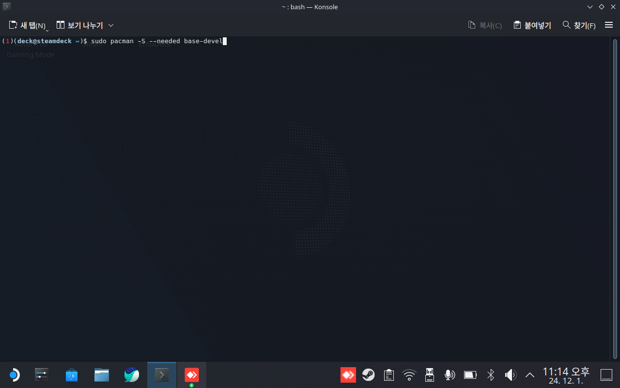
Task: Expand the 보기 나누기 split view dropdown
Action: click(x=111, y=25)
